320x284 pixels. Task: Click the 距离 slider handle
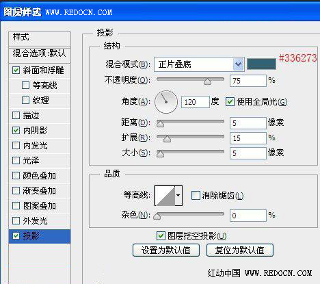[x=160, y=123]
